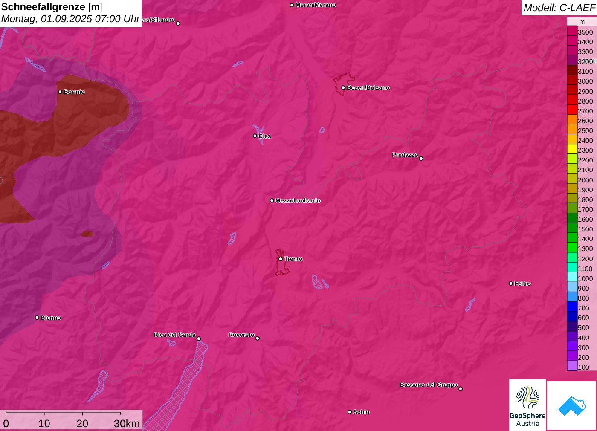
Task: Click the Trento city marker dot
Action: click(x=281, y=259)
